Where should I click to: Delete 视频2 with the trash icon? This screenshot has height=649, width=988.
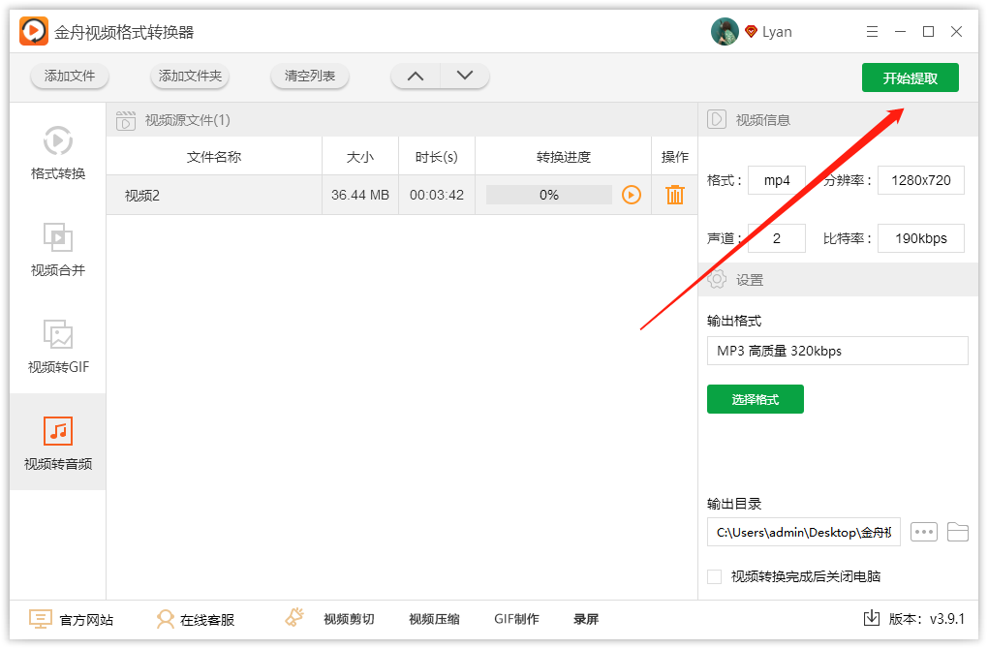coord(675,195)
